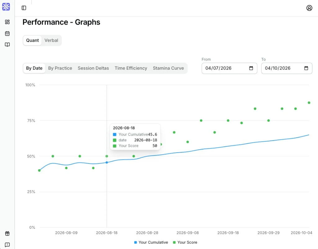Screen dimensions: 318x249
Task: Click the 50% y-axis label
Action: 31,156
